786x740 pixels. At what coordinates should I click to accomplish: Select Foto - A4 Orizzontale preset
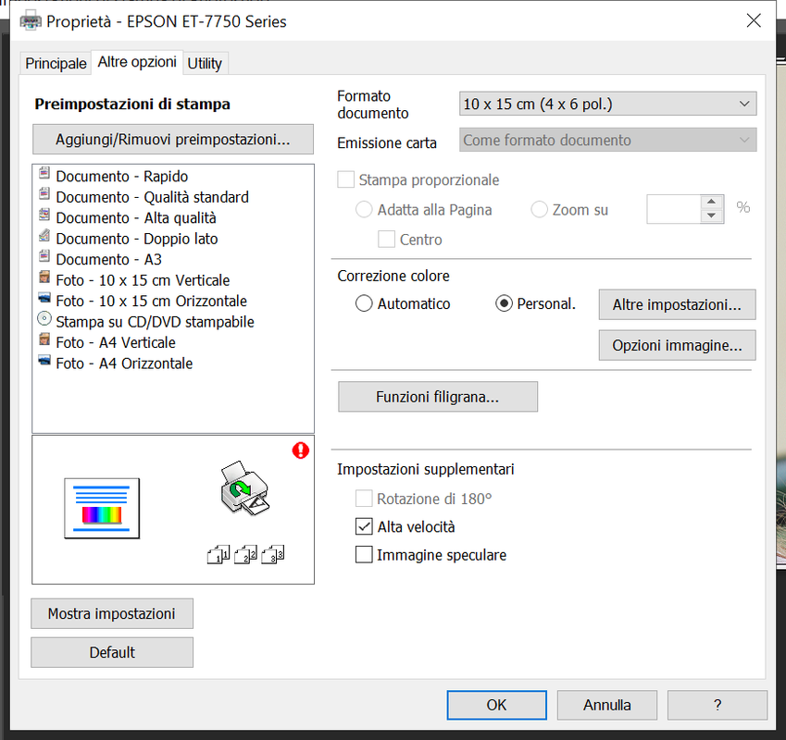click(124, 364)
